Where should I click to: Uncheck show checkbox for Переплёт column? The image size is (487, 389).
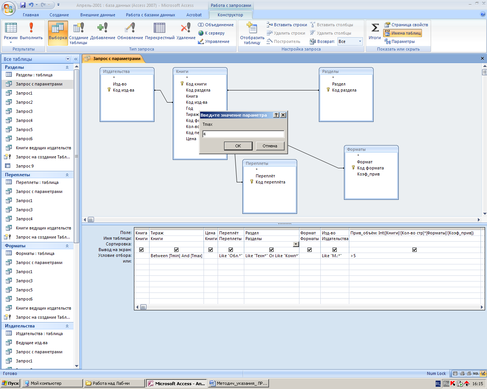pyautogui.click(x=231, y=250)
